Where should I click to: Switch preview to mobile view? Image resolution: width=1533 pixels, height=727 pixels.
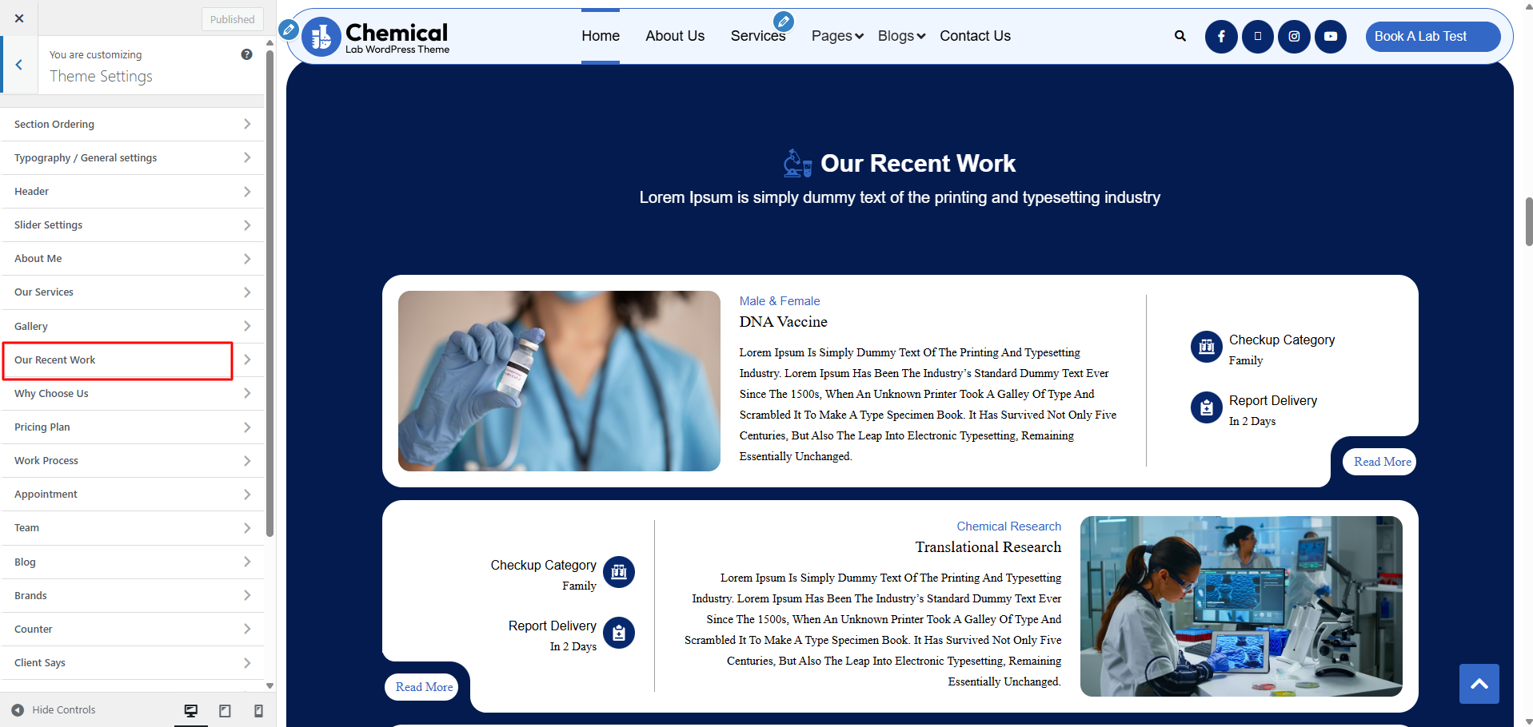click(x=258, y=709)
